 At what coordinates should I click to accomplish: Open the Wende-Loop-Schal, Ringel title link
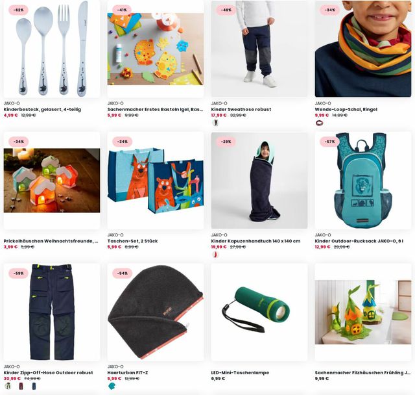346,109
